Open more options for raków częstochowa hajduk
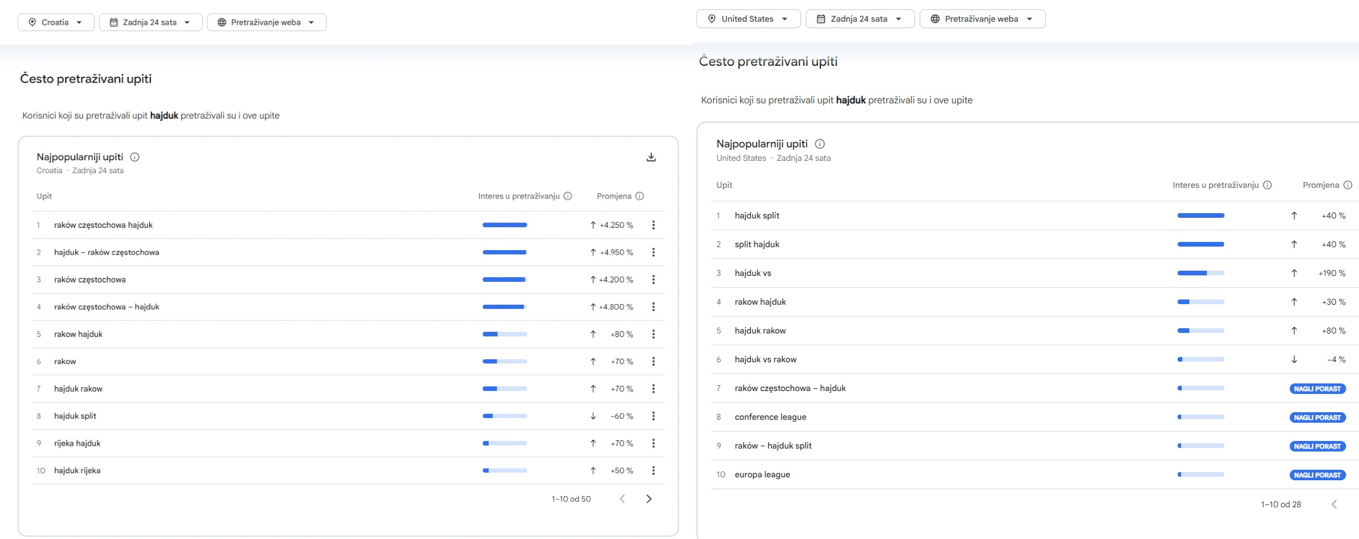Image resolution: width=1359 pixels, height=539 pixels. 653,225
